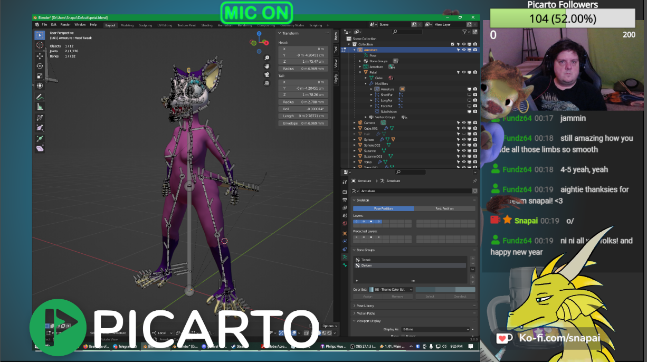Image resolution: width=647 pixels, height=362 pixels.
Task: Choose the Move tool in toolbar
Action: 40,55
